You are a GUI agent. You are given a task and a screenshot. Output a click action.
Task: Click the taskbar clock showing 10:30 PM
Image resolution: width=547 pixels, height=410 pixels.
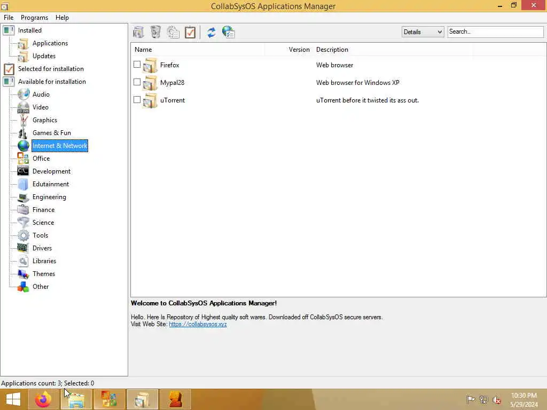pyautogui.click(x=523, y=399)
